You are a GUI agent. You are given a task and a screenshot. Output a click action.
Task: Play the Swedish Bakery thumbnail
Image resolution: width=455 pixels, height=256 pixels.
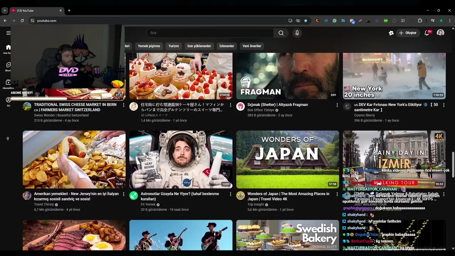(x=288, y=235)
